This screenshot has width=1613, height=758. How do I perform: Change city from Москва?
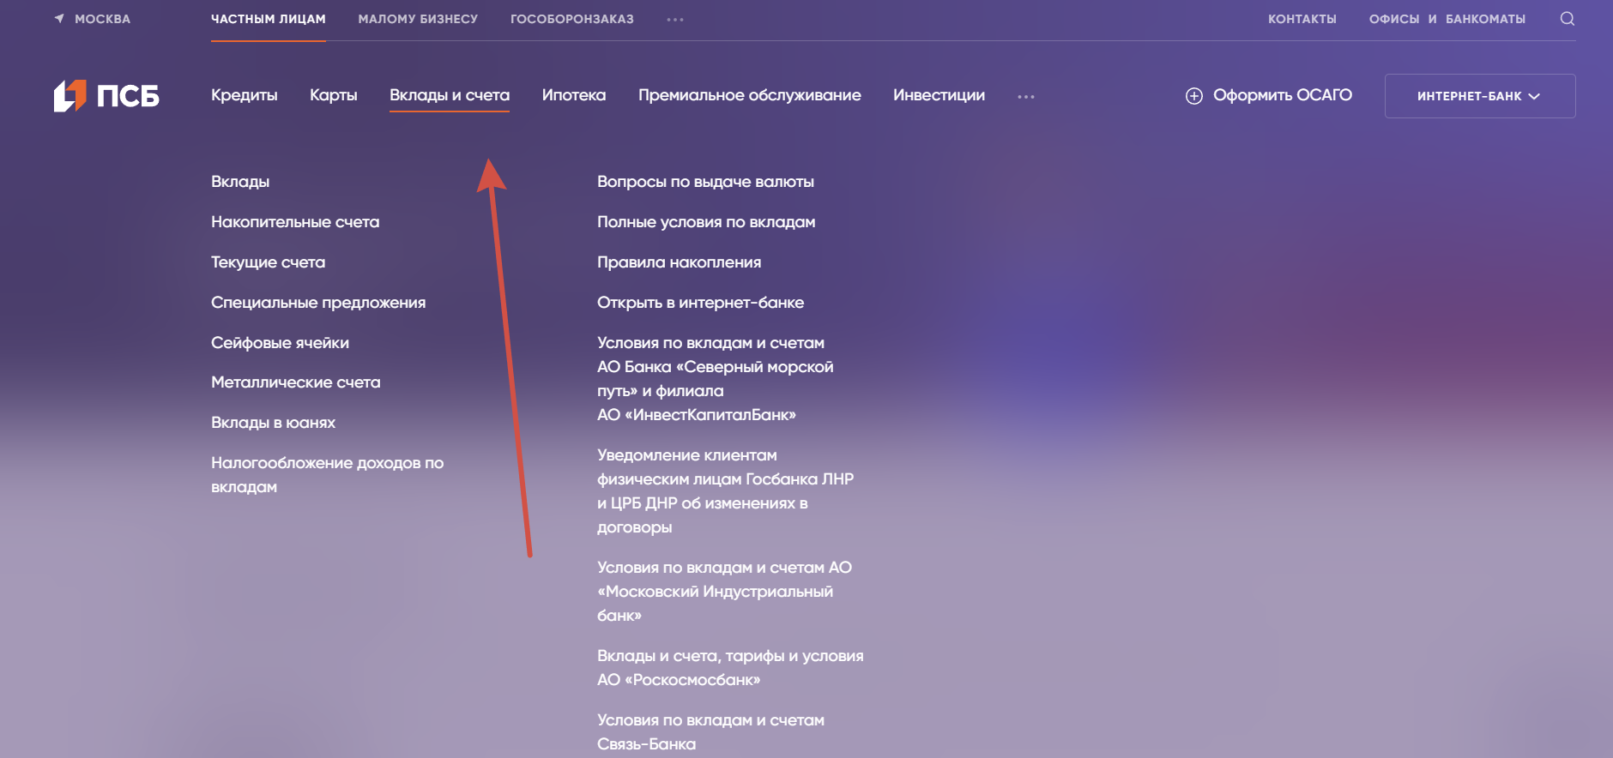click(x=102, y=19)
